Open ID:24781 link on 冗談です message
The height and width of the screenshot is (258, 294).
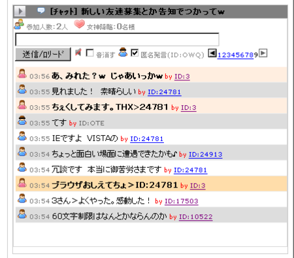(x=190, y=170)
